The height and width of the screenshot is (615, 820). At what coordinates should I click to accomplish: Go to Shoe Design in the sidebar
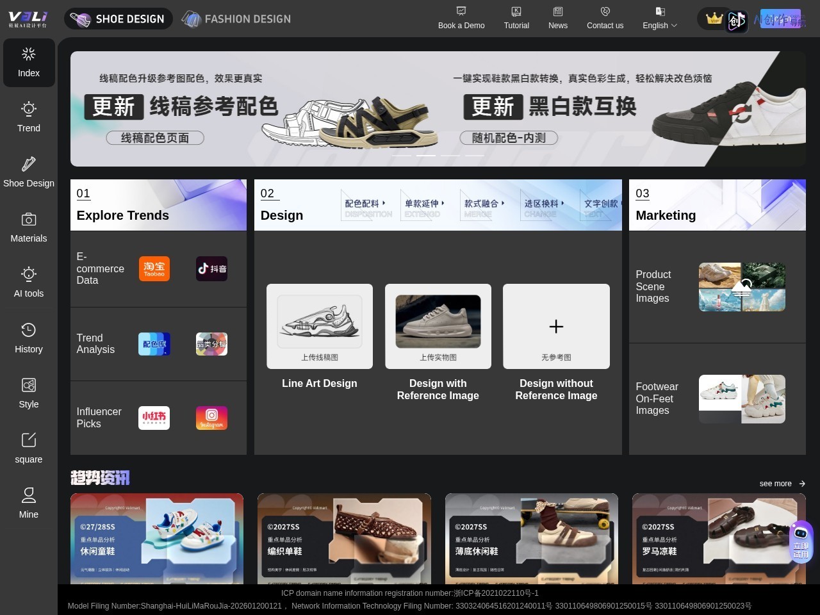pyautogui.click(x=29, y=173)
